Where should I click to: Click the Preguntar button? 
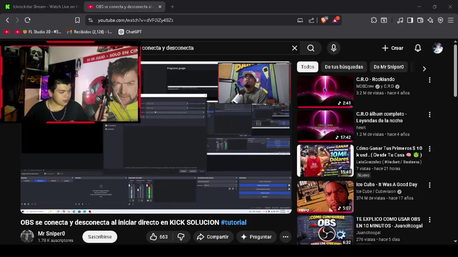point(256,237)
